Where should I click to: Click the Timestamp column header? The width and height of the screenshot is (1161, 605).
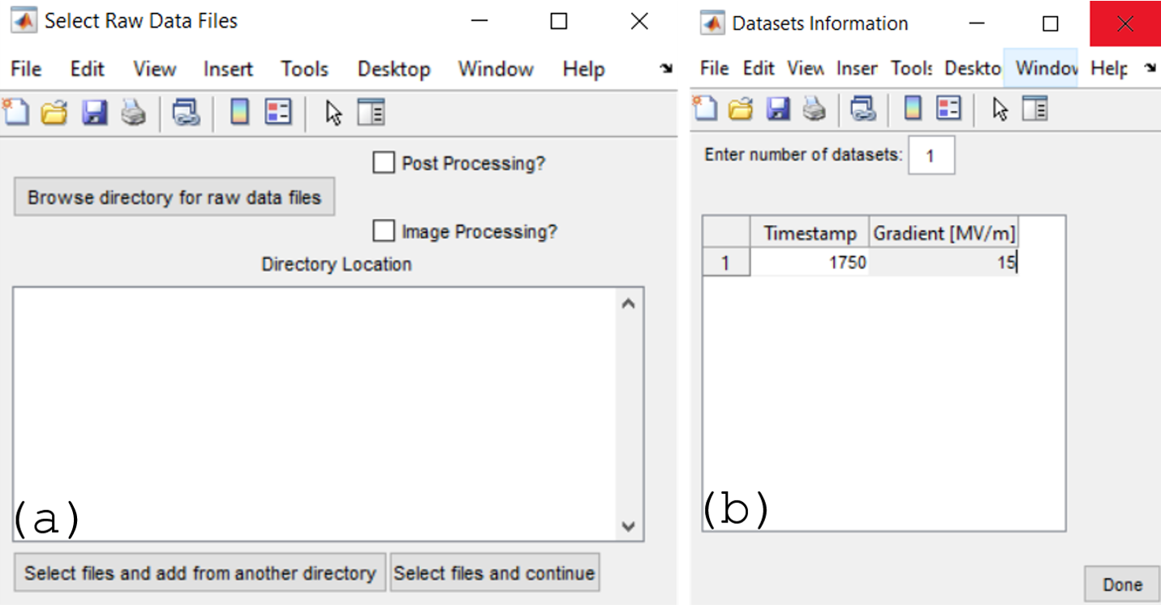tap(810, 234)
